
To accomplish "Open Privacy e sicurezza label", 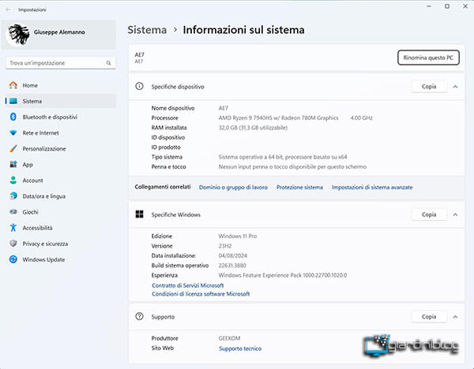I will point(45,244).
